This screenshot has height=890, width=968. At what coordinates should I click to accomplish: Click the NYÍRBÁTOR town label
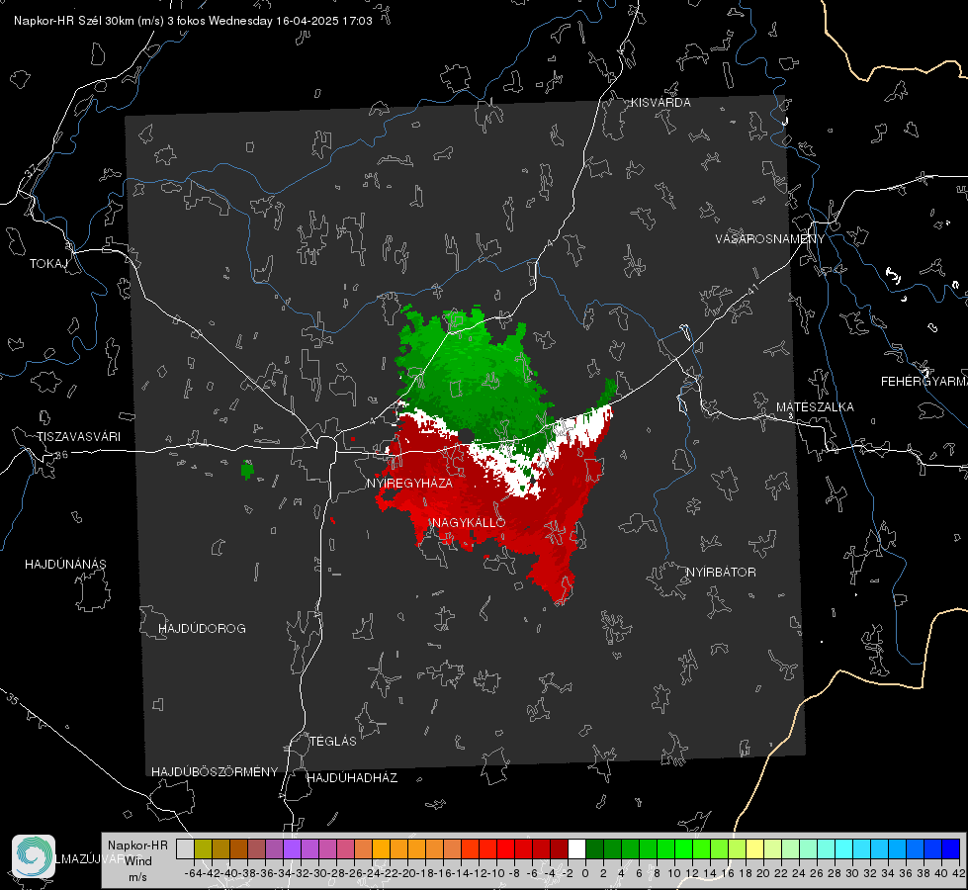(x=721, y=573)
